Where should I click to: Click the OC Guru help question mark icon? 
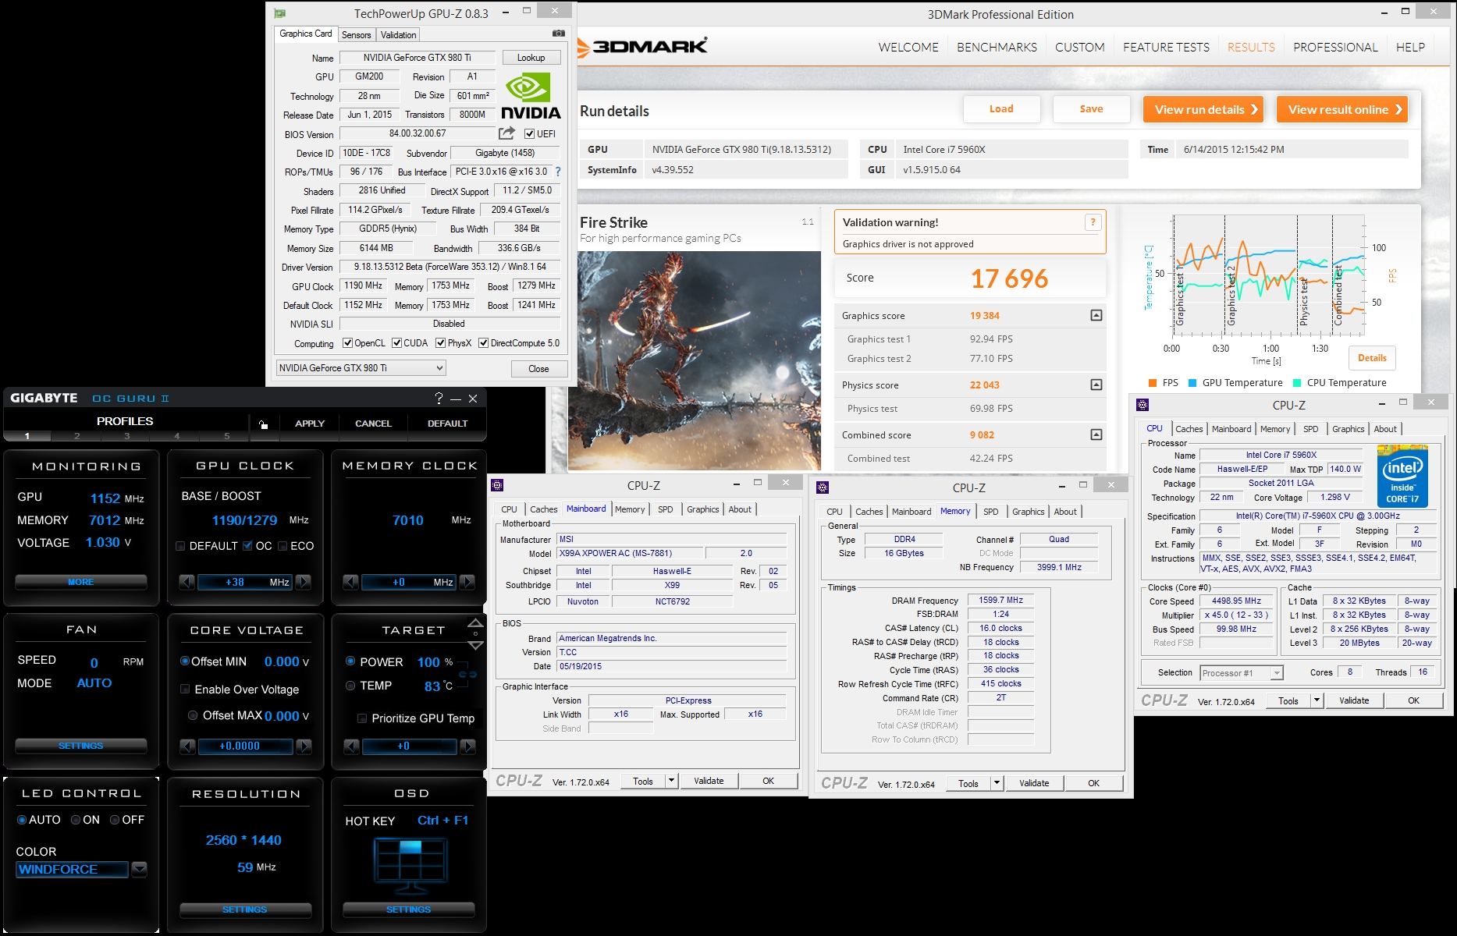[439, 398]
